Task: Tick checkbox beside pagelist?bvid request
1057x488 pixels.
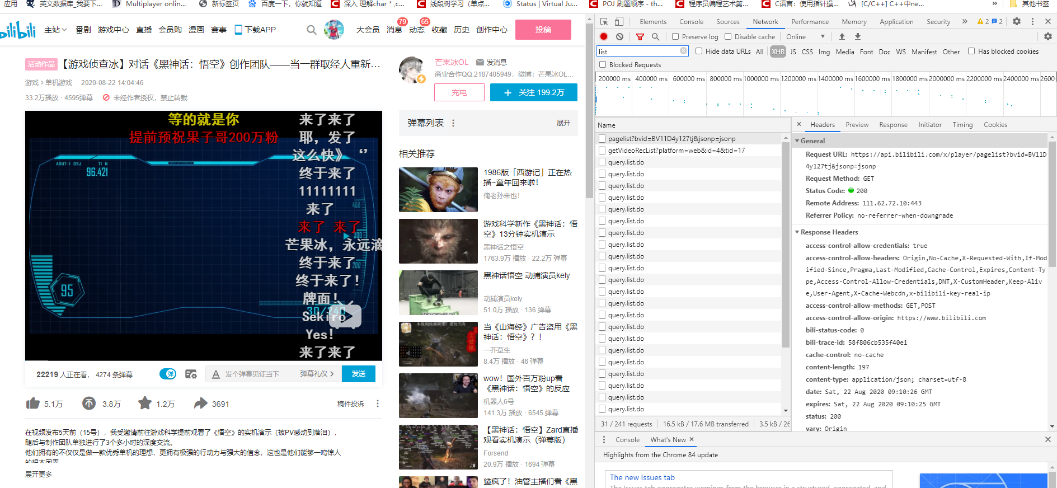Action: (602, 138)
